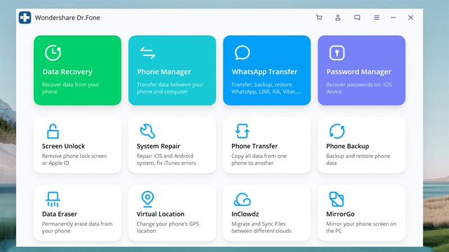Viewport: 449px width, 252px height.
Task: Click 'Backup and restore phone data' text
Action: 358,160
